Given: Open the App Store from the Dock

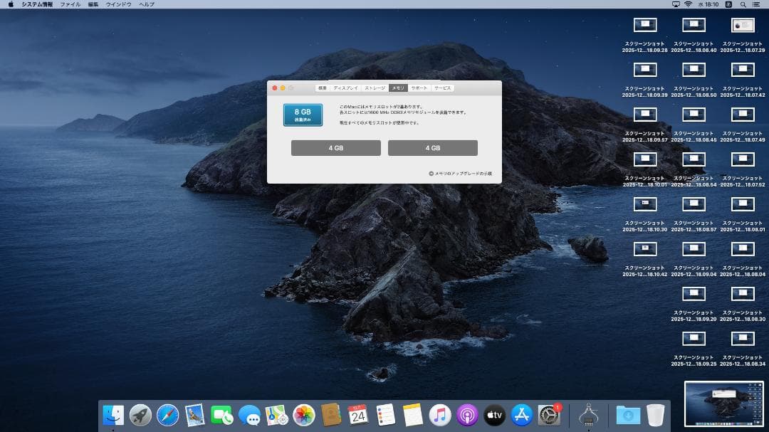Looking at the screenshot, I should coord(520,415).
